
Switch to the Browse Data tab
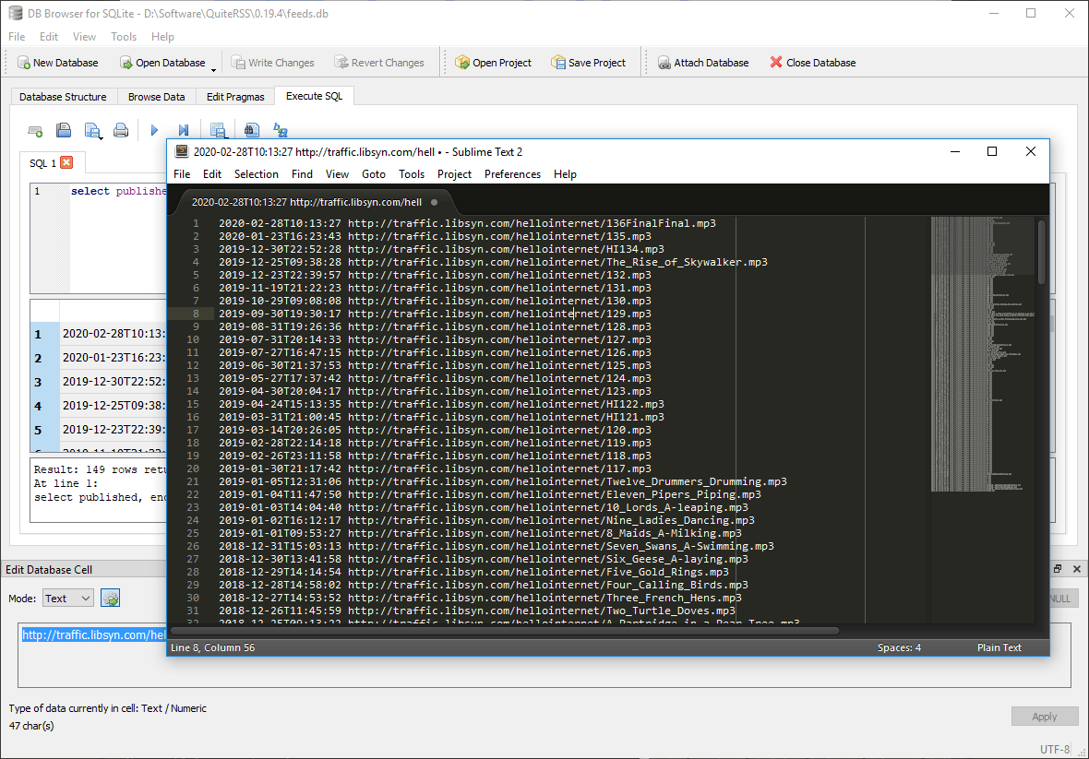pyautogui.click(x=156, y=96)
